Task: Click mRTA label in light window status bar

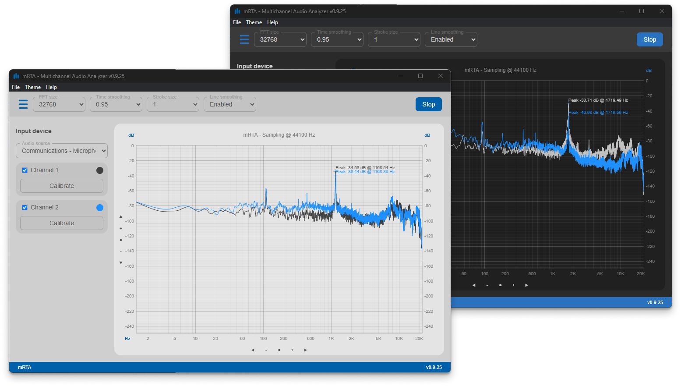Action: pos(25,367)
